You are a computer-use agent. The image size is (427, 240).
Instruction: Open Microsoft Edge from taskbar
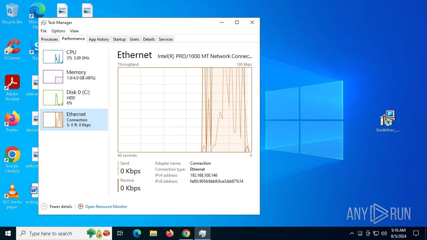137,233
